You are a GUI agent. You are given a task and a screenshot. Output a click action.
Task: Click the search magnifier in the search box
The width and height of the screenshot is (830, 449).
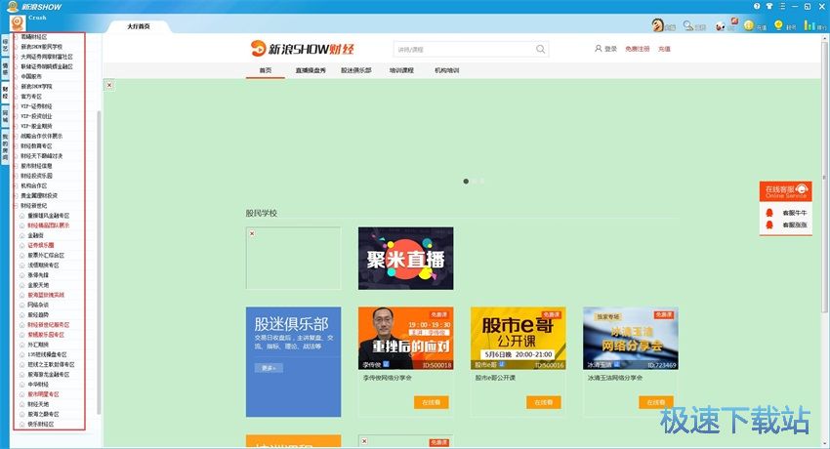[x=540, y=49]
